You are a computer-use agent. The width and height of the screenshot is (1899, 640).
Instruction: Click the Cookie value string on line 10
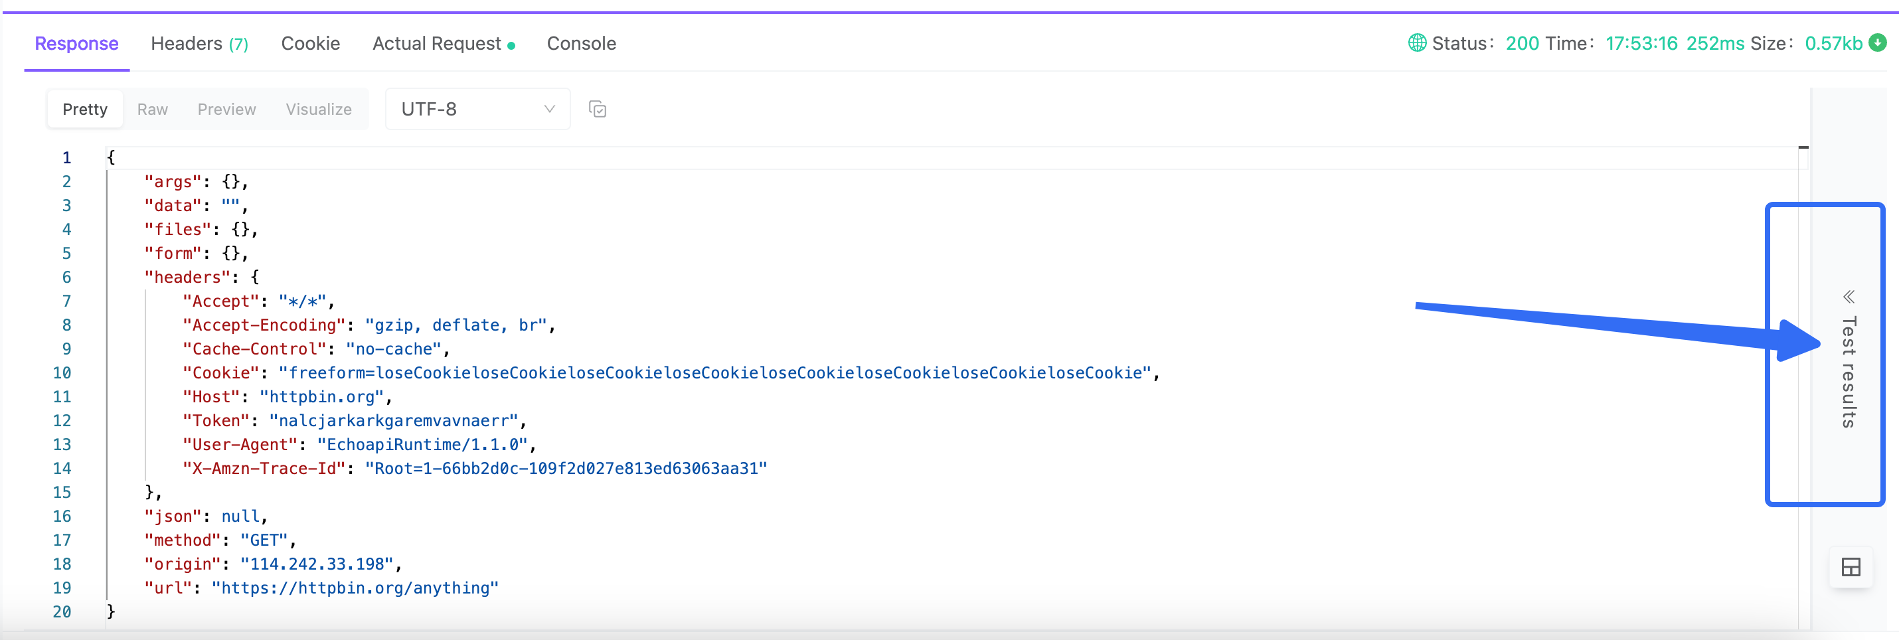pos(715,373)
